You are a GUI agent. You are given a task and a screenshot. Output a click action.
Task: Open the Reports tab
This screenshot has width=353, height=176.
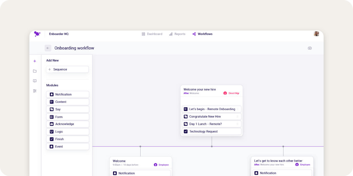[177, 34]
